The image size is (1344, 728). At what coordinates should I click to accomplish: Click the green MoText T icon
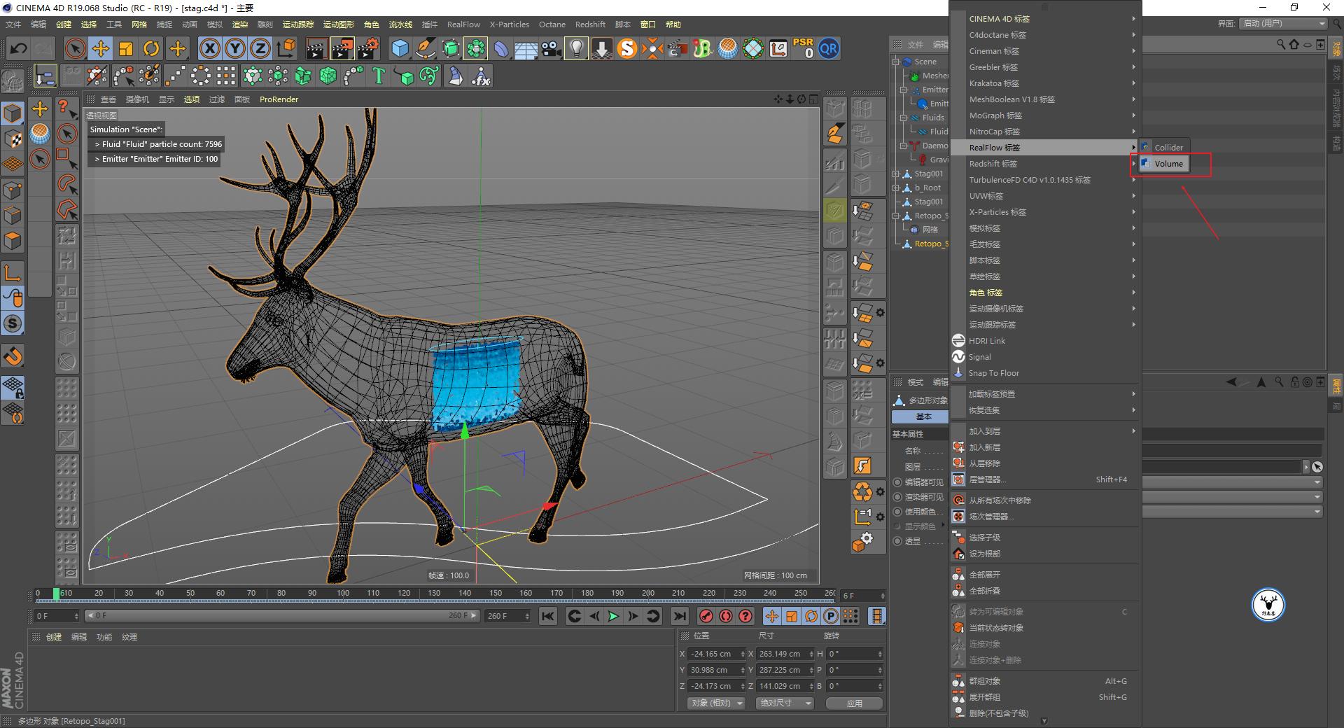pos(379,76)
